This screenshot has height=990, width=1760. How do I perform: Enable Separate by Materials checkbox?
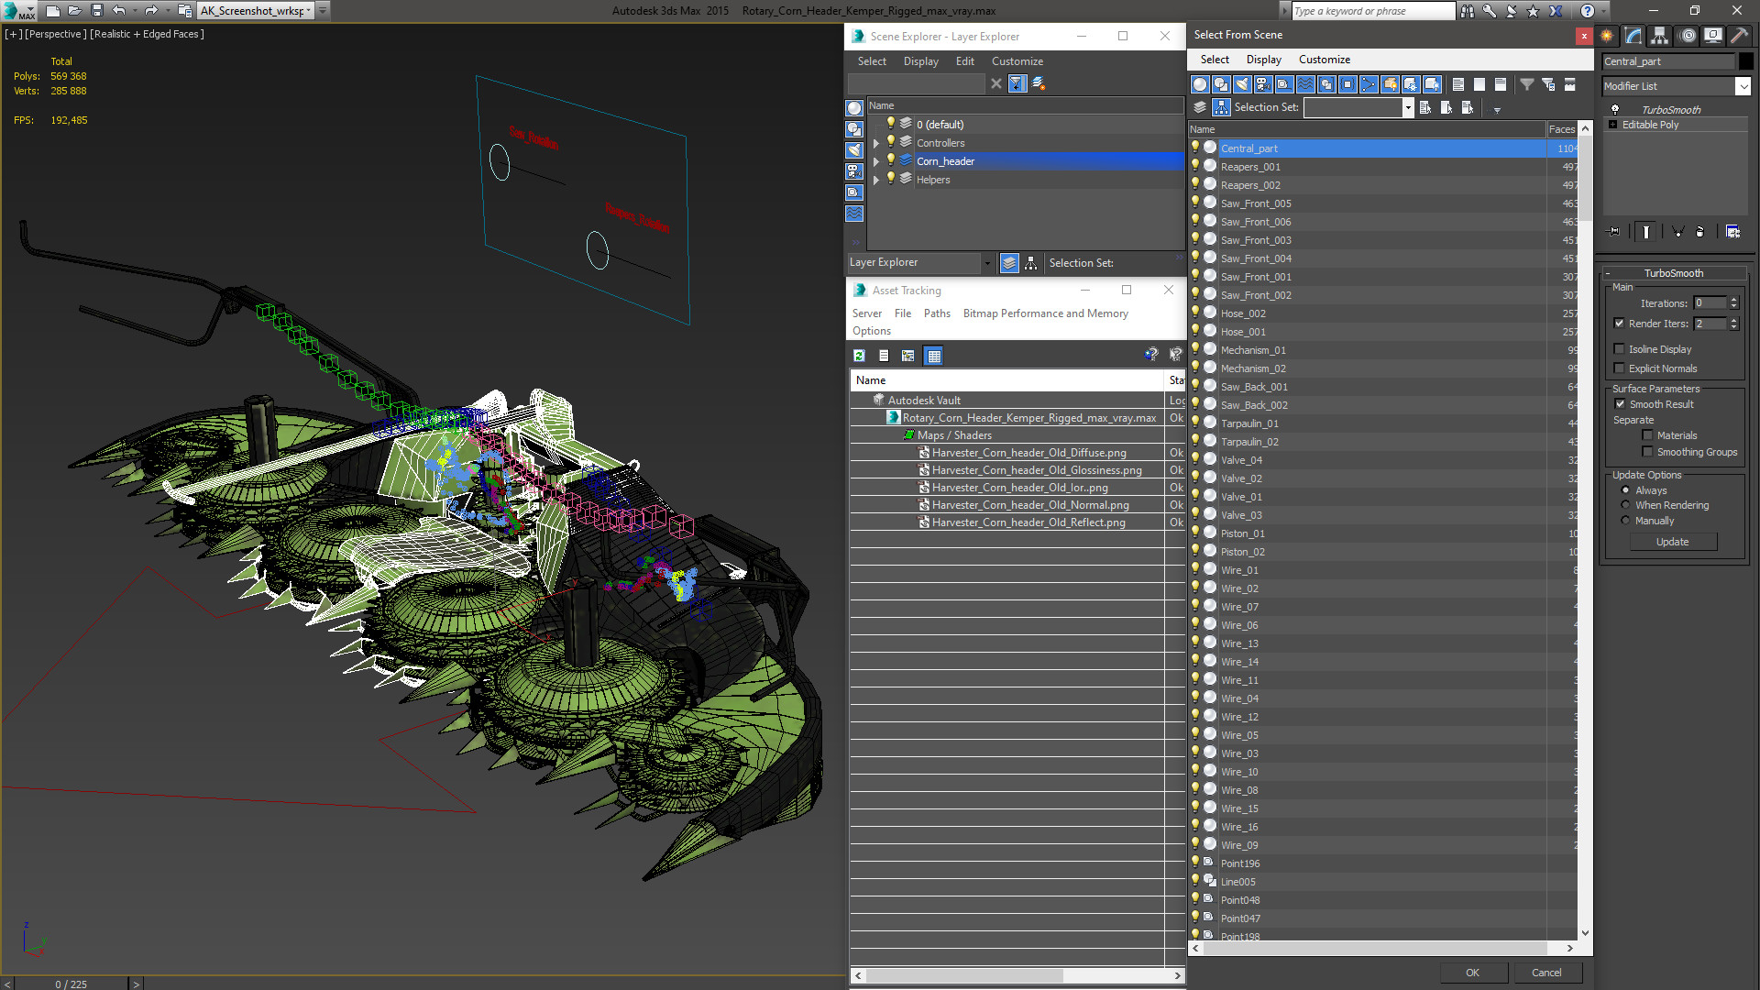click(1647, 435)
